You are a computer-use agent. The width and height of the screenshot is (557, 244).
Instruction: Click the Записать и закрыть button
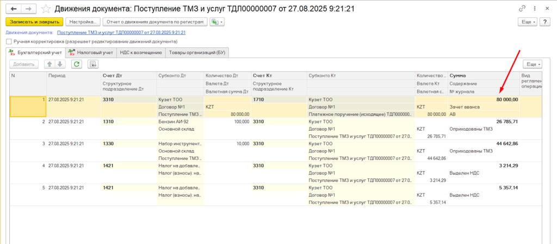tap(34, 22)
